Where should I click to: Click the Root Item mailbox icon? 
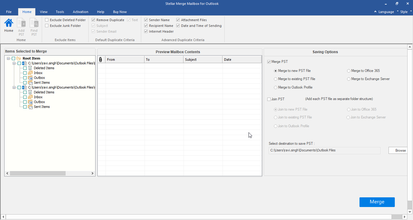pos(19,58)
